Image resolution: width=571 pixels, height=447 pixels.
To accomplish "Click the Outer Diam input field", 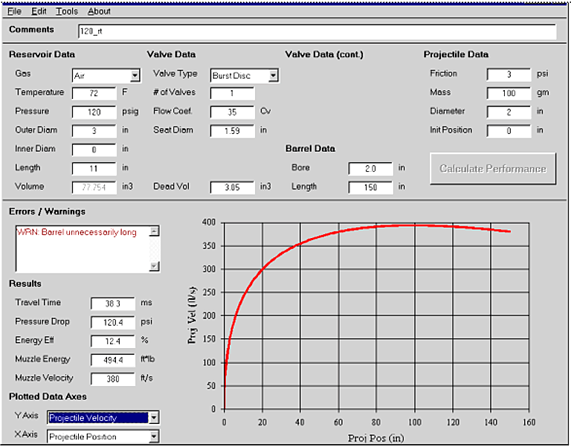I will pyautogui.click(x=94, y=131).
